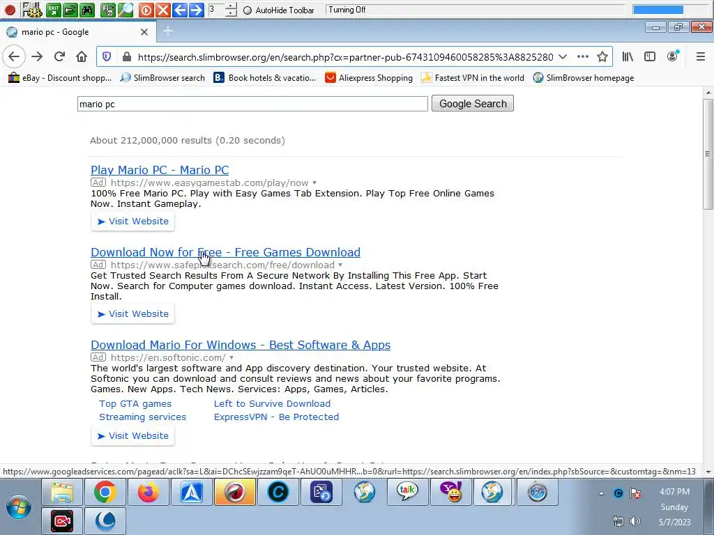714x535 pixels.
Task: Open the SlimBrowser homepage bookmark
Action: tap(584, 78)
